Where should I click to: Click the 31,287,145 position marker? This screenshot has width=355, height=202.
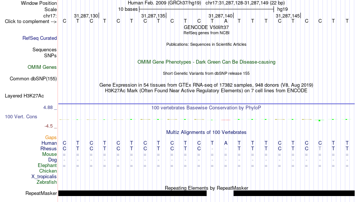288,16
